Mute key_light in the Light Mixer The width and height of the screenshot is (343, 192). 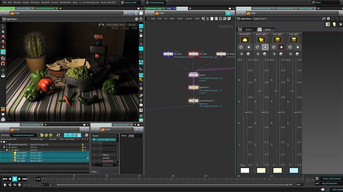coord(274,47)
